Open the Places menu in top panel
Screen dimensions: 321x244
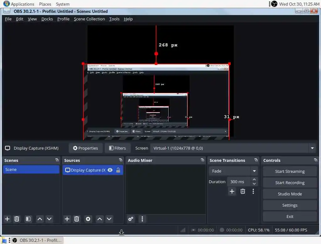(x=45, y=4)
